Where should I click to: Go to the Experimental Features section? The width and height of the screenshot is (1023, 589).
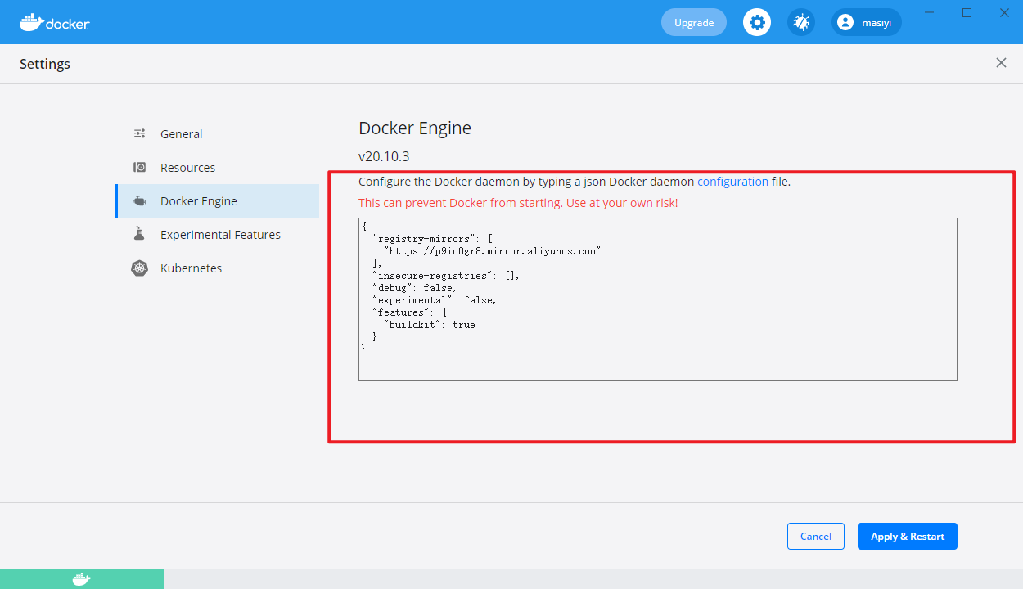point(217,234)
